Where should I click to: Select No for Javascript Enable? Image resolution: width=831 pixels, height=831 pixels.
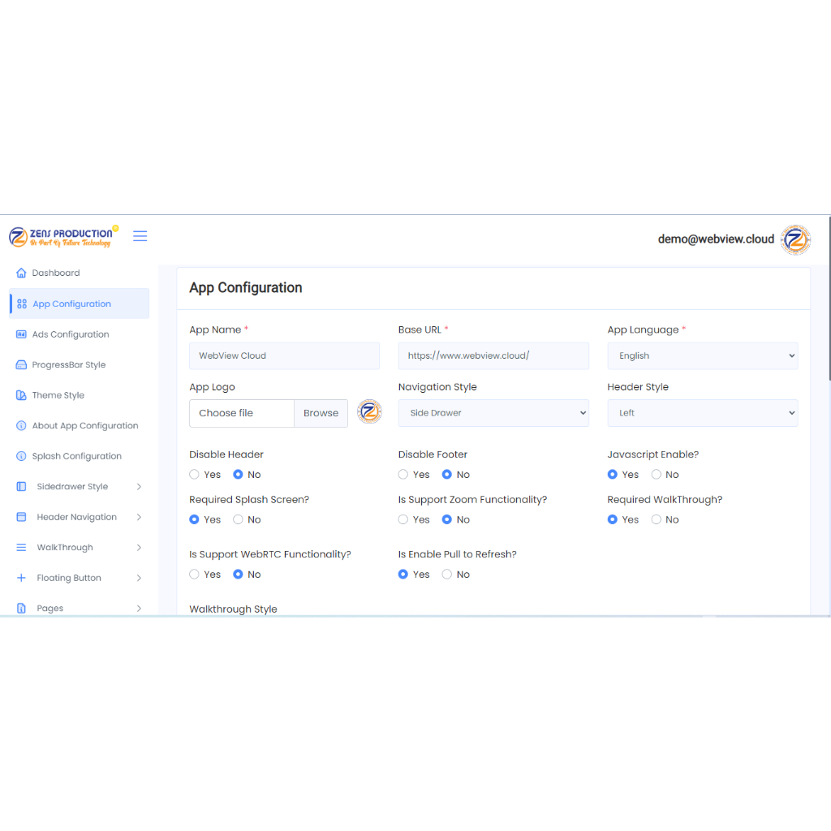pos(657,475)
